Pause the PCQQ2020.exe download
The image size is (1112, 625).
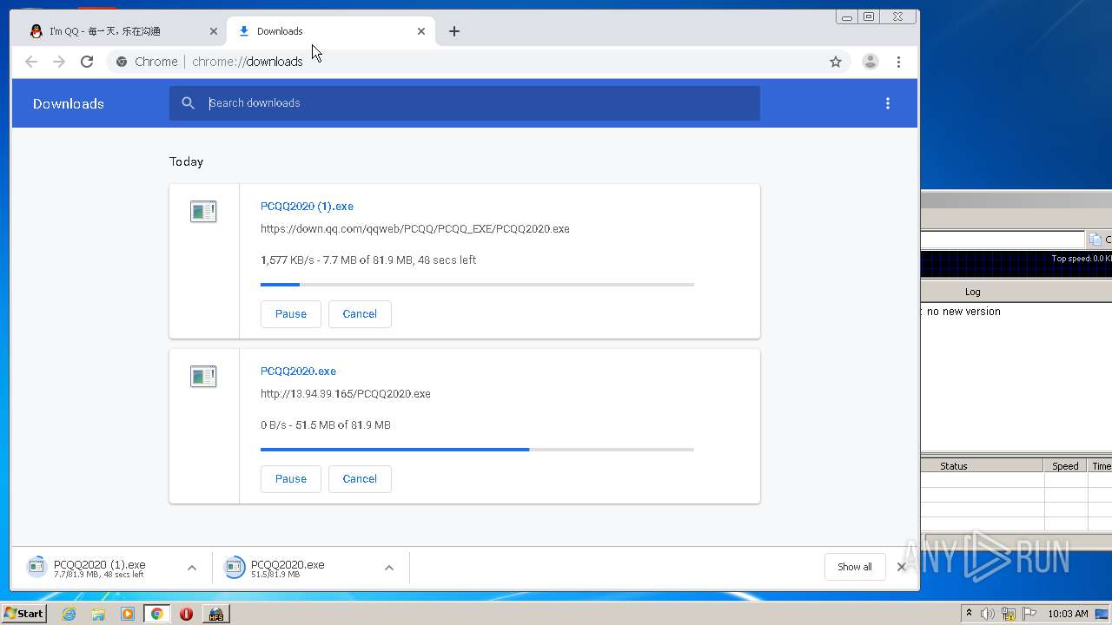point(291,479)
